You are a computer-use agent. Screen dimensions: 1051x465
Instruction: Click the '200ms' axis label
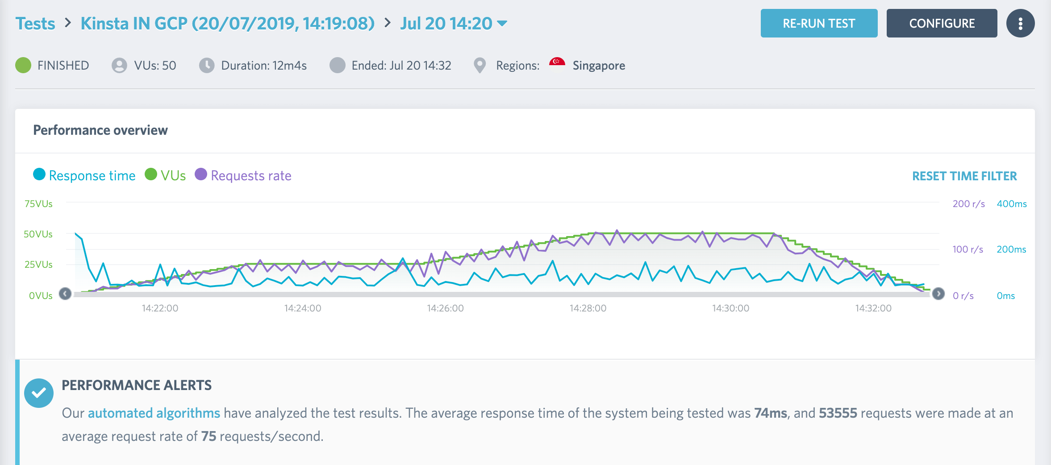pos(1011,249)
